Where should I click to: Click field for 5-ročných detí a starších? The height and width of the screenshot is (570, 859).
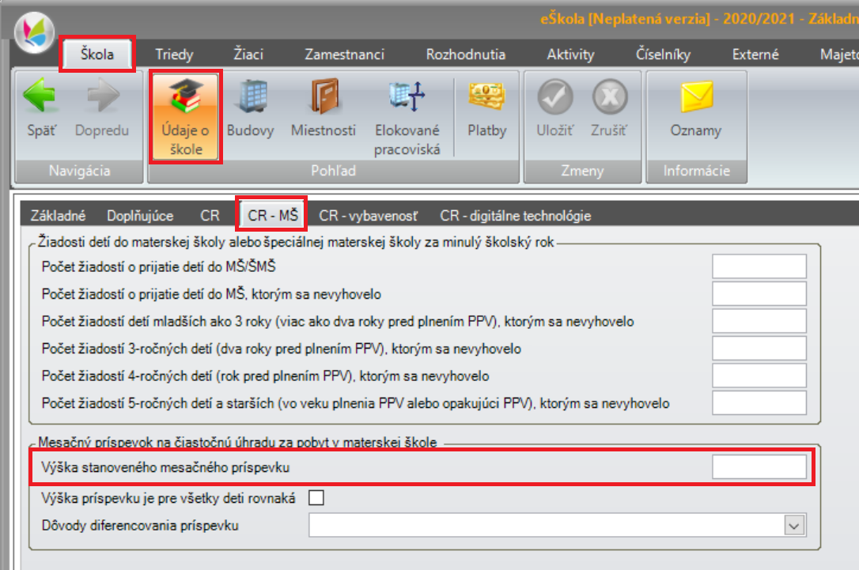tap(759, 403)
